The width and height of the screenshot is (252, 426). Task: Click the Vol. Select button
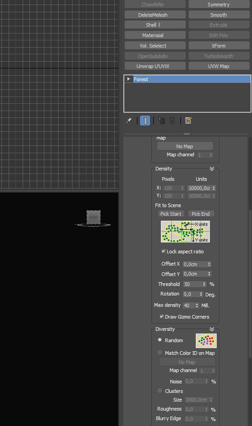coord(155,45)
